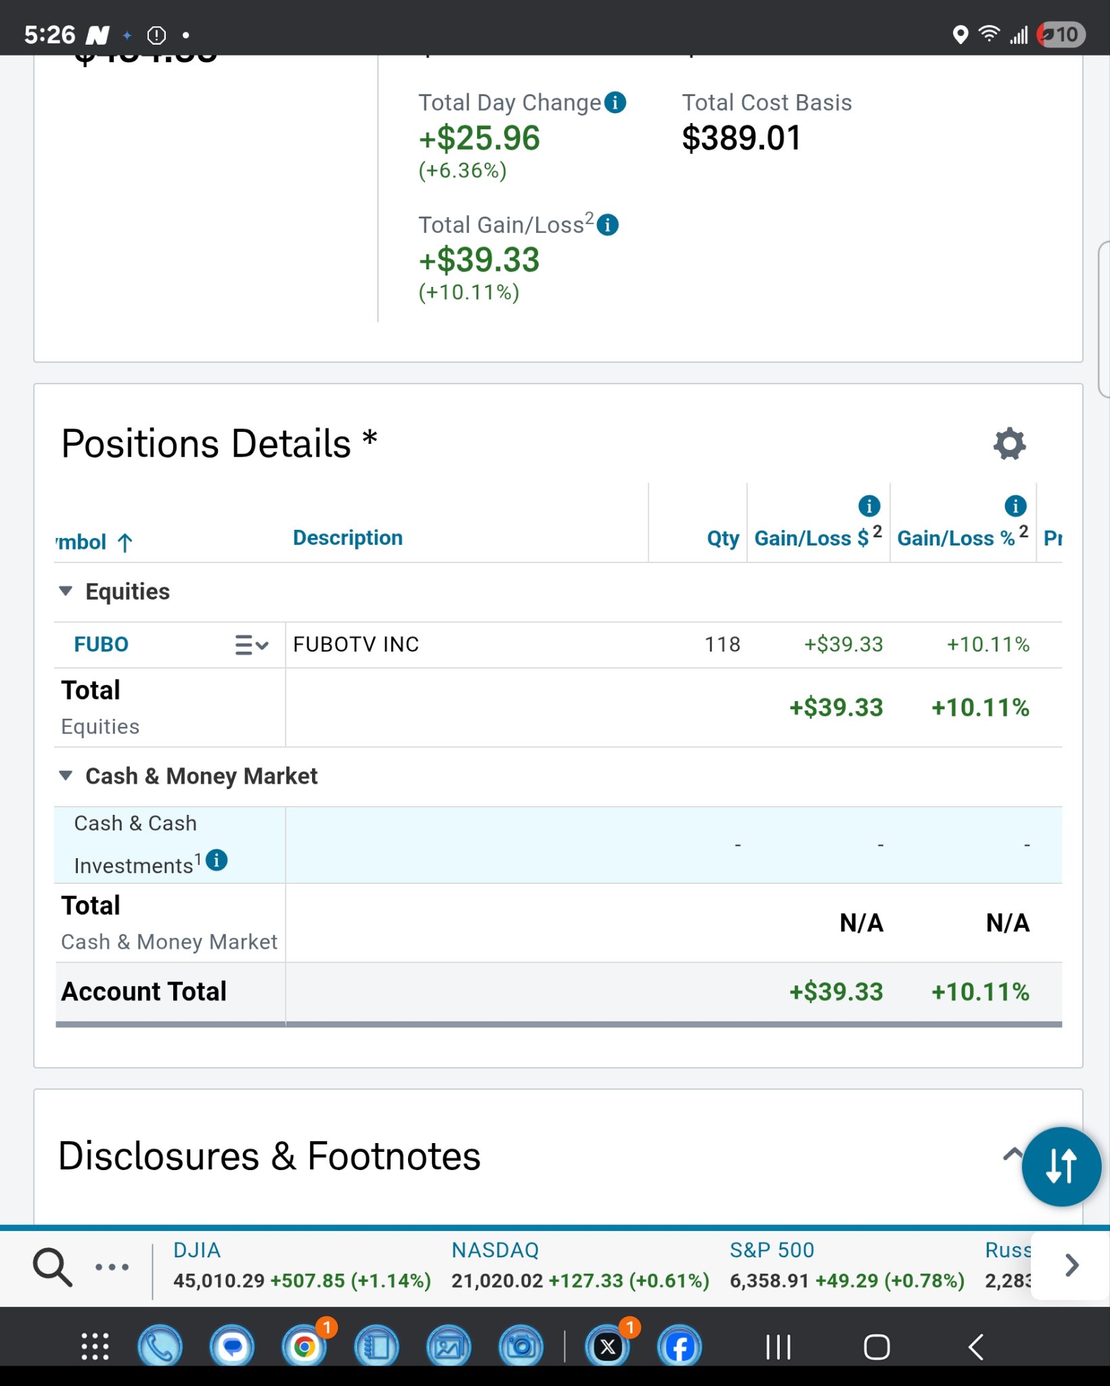Open Android app drawer grid icon
Viewport: 1110px width, 1386px height.
click(x=95, y=1347)
